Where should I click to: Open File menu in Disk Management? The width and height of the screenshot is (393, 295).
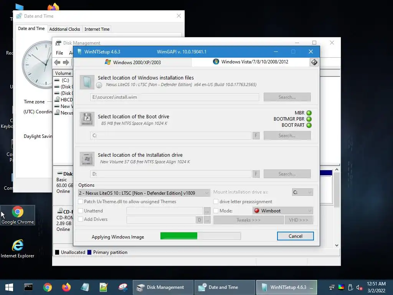pyautogui.click(x=59, y=53)
